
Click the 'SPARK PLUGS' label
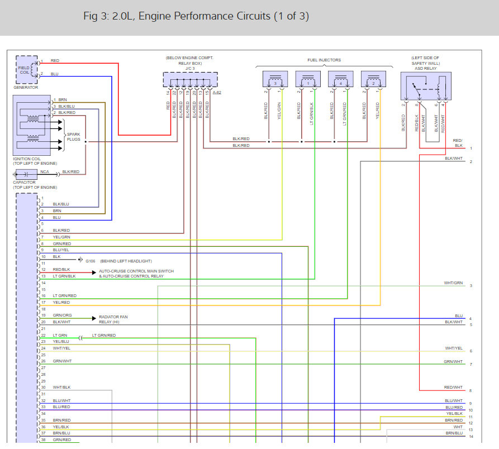74,137
